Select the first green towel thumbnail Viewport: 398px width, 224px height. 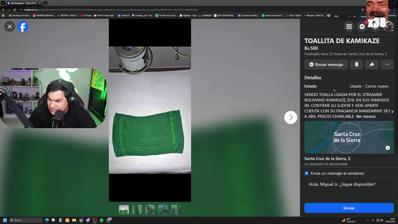tap(124, 209)
